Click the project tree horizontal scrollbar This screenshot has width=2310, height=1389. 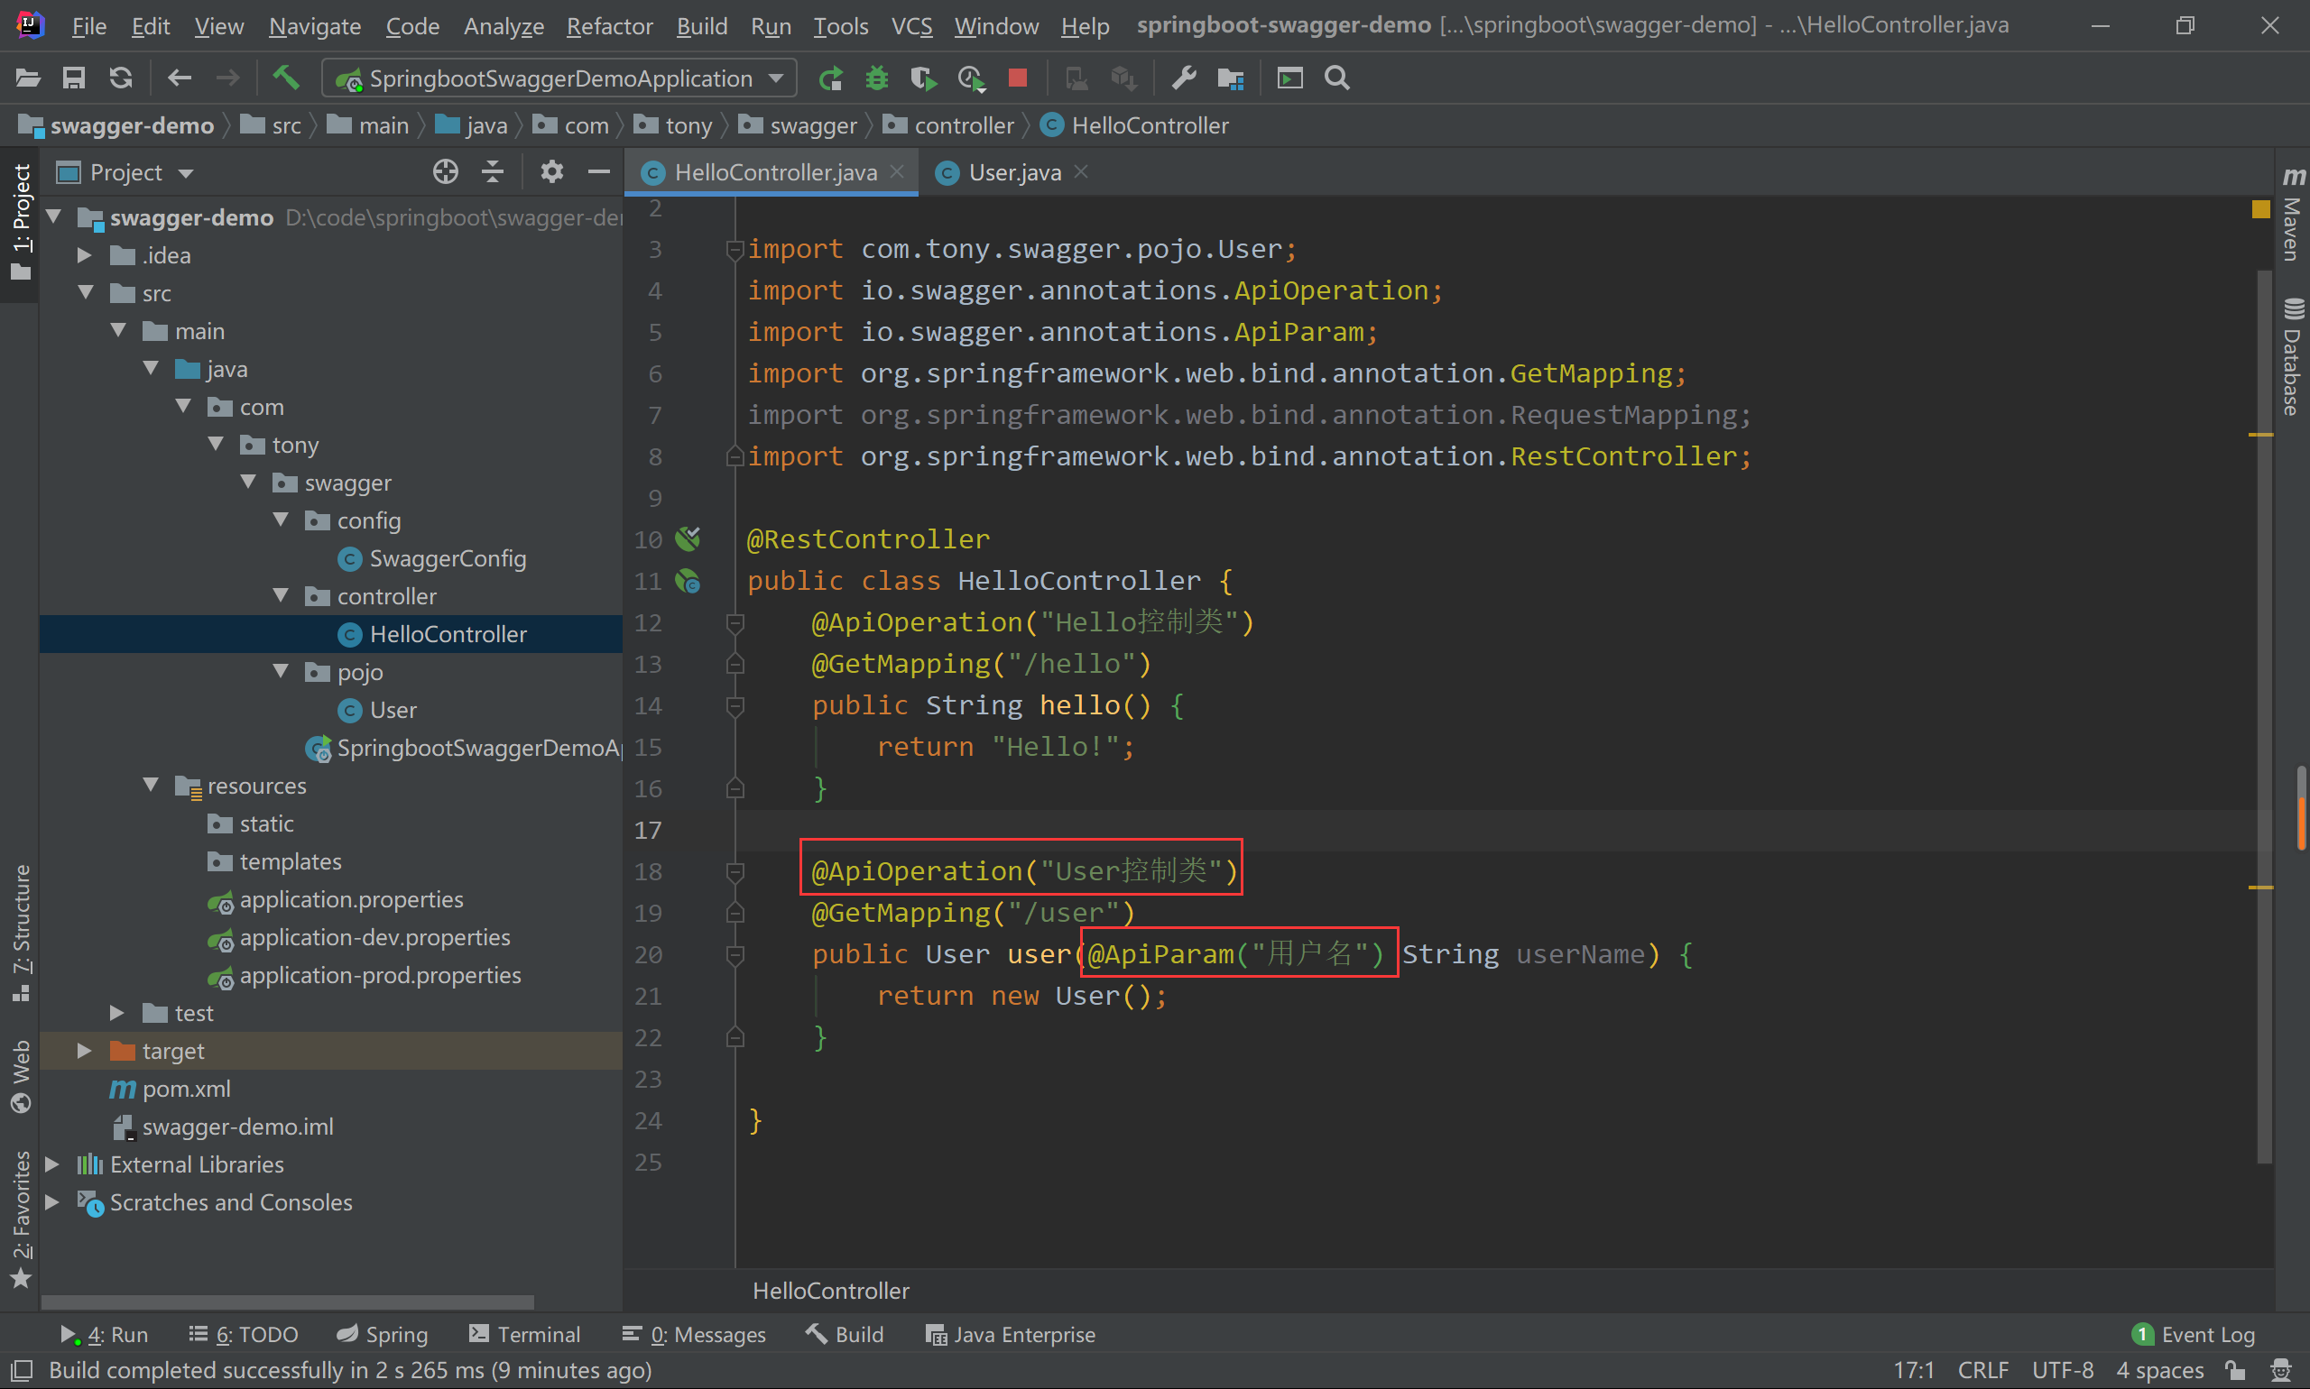pyautogui.click(x=288, y=1302)
